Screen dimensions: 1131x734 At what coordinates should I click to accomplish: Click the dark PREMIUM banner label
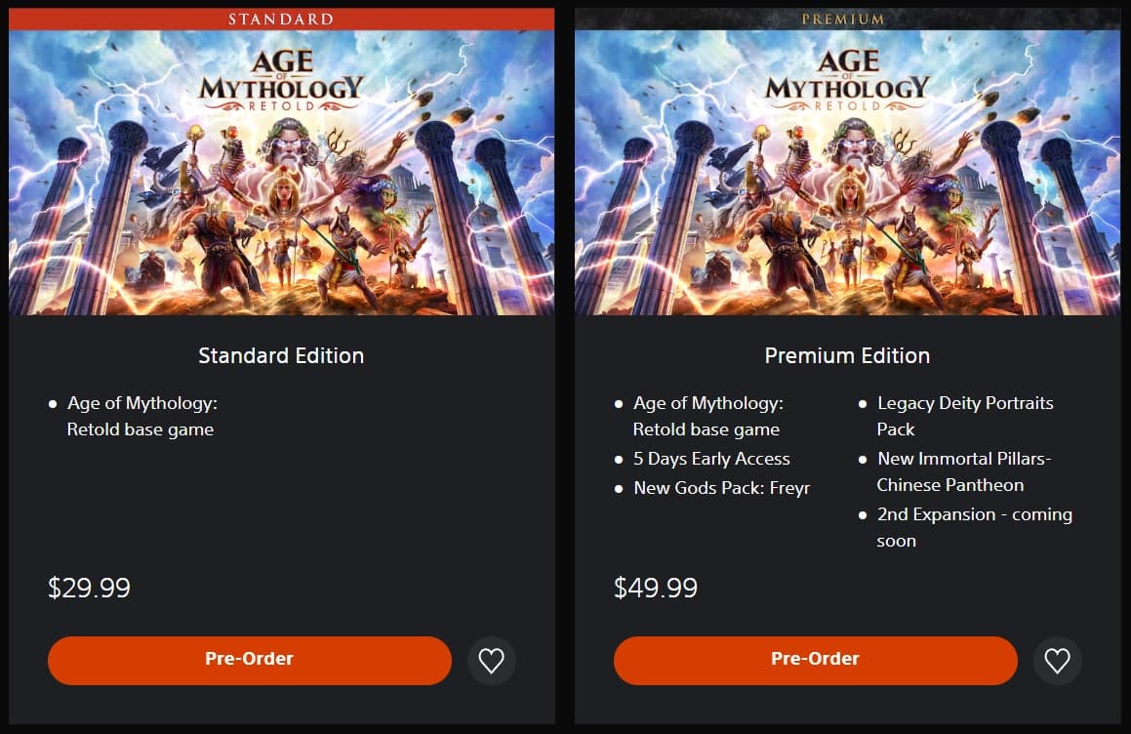click(x=843, y=19)
